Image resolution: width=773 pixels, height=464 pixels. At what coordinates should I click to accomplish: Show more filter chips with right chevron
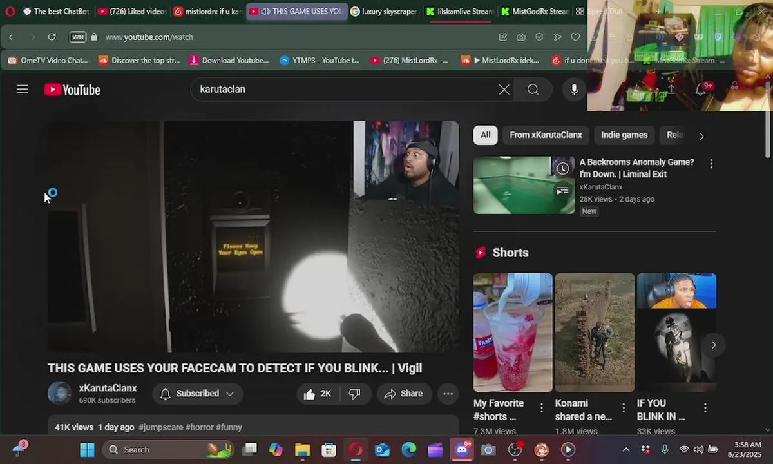click(x=701, y=136)
